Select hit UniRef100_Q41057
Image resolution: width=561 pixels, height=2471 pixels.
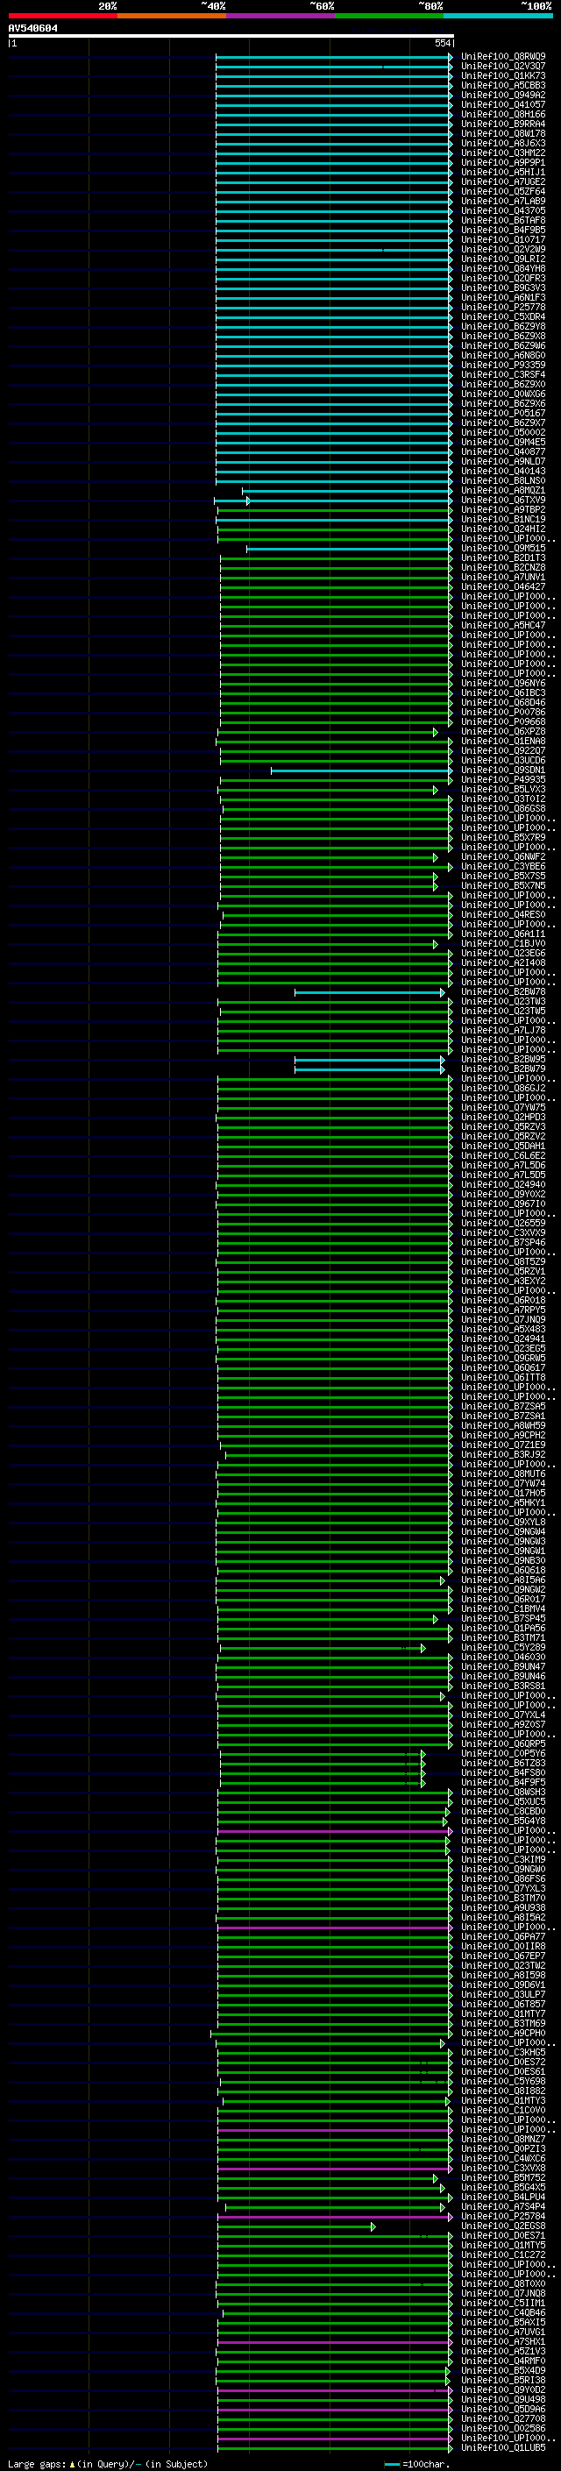(x=503, y=104)
